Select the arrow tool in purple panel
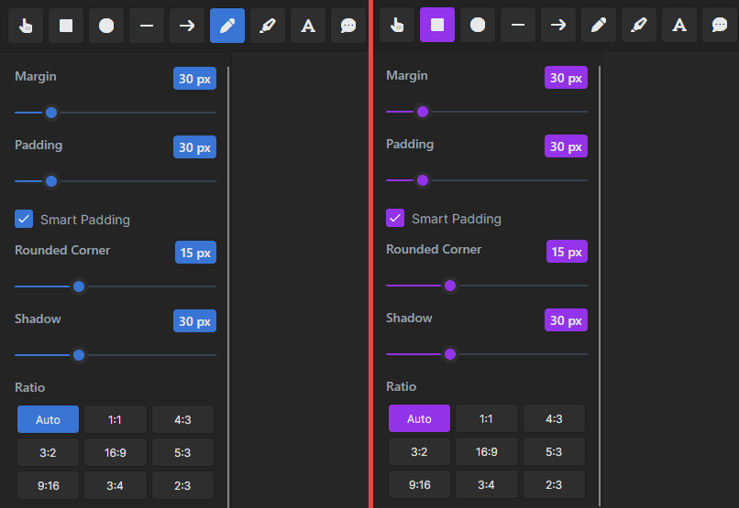Viewport: 739px width, 508px height. [558, 25]
